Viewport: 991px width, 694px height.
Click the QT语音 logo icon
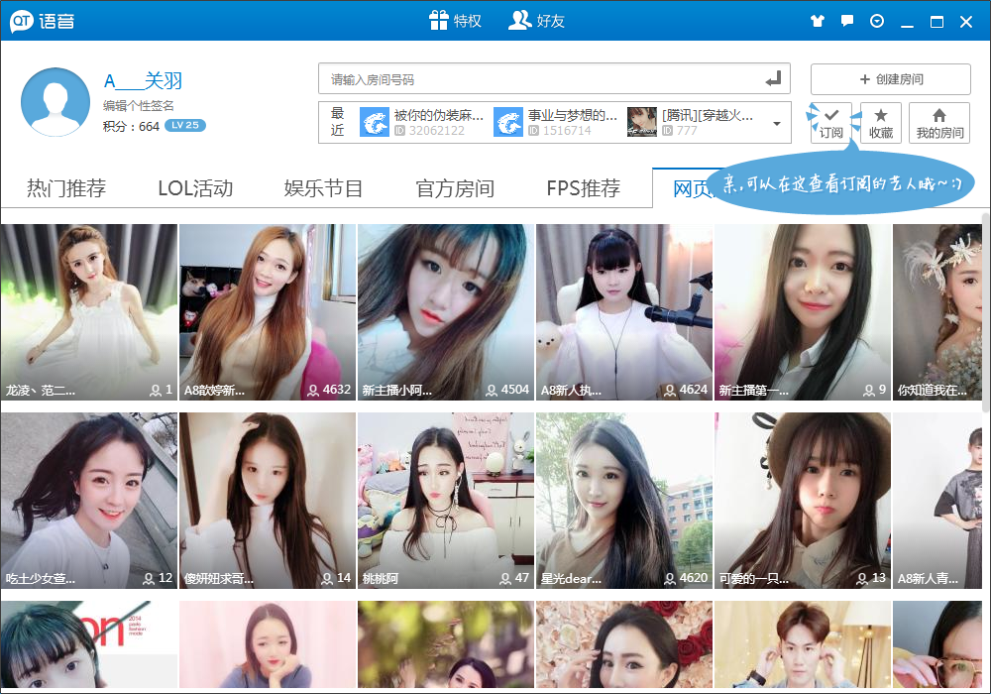coord(22,21)
